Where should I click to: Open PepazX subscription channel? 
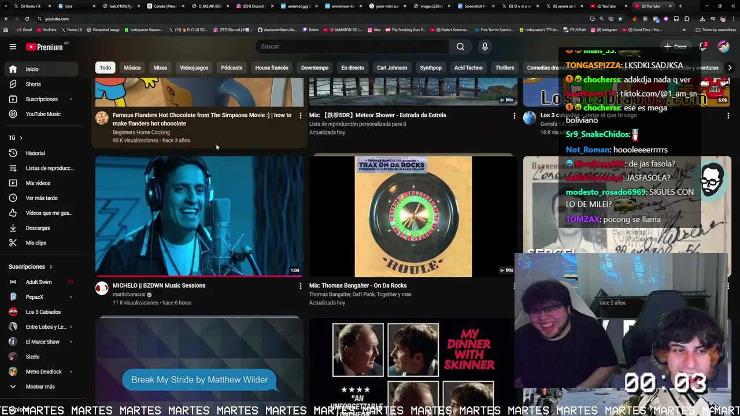[x=40, y=297]
